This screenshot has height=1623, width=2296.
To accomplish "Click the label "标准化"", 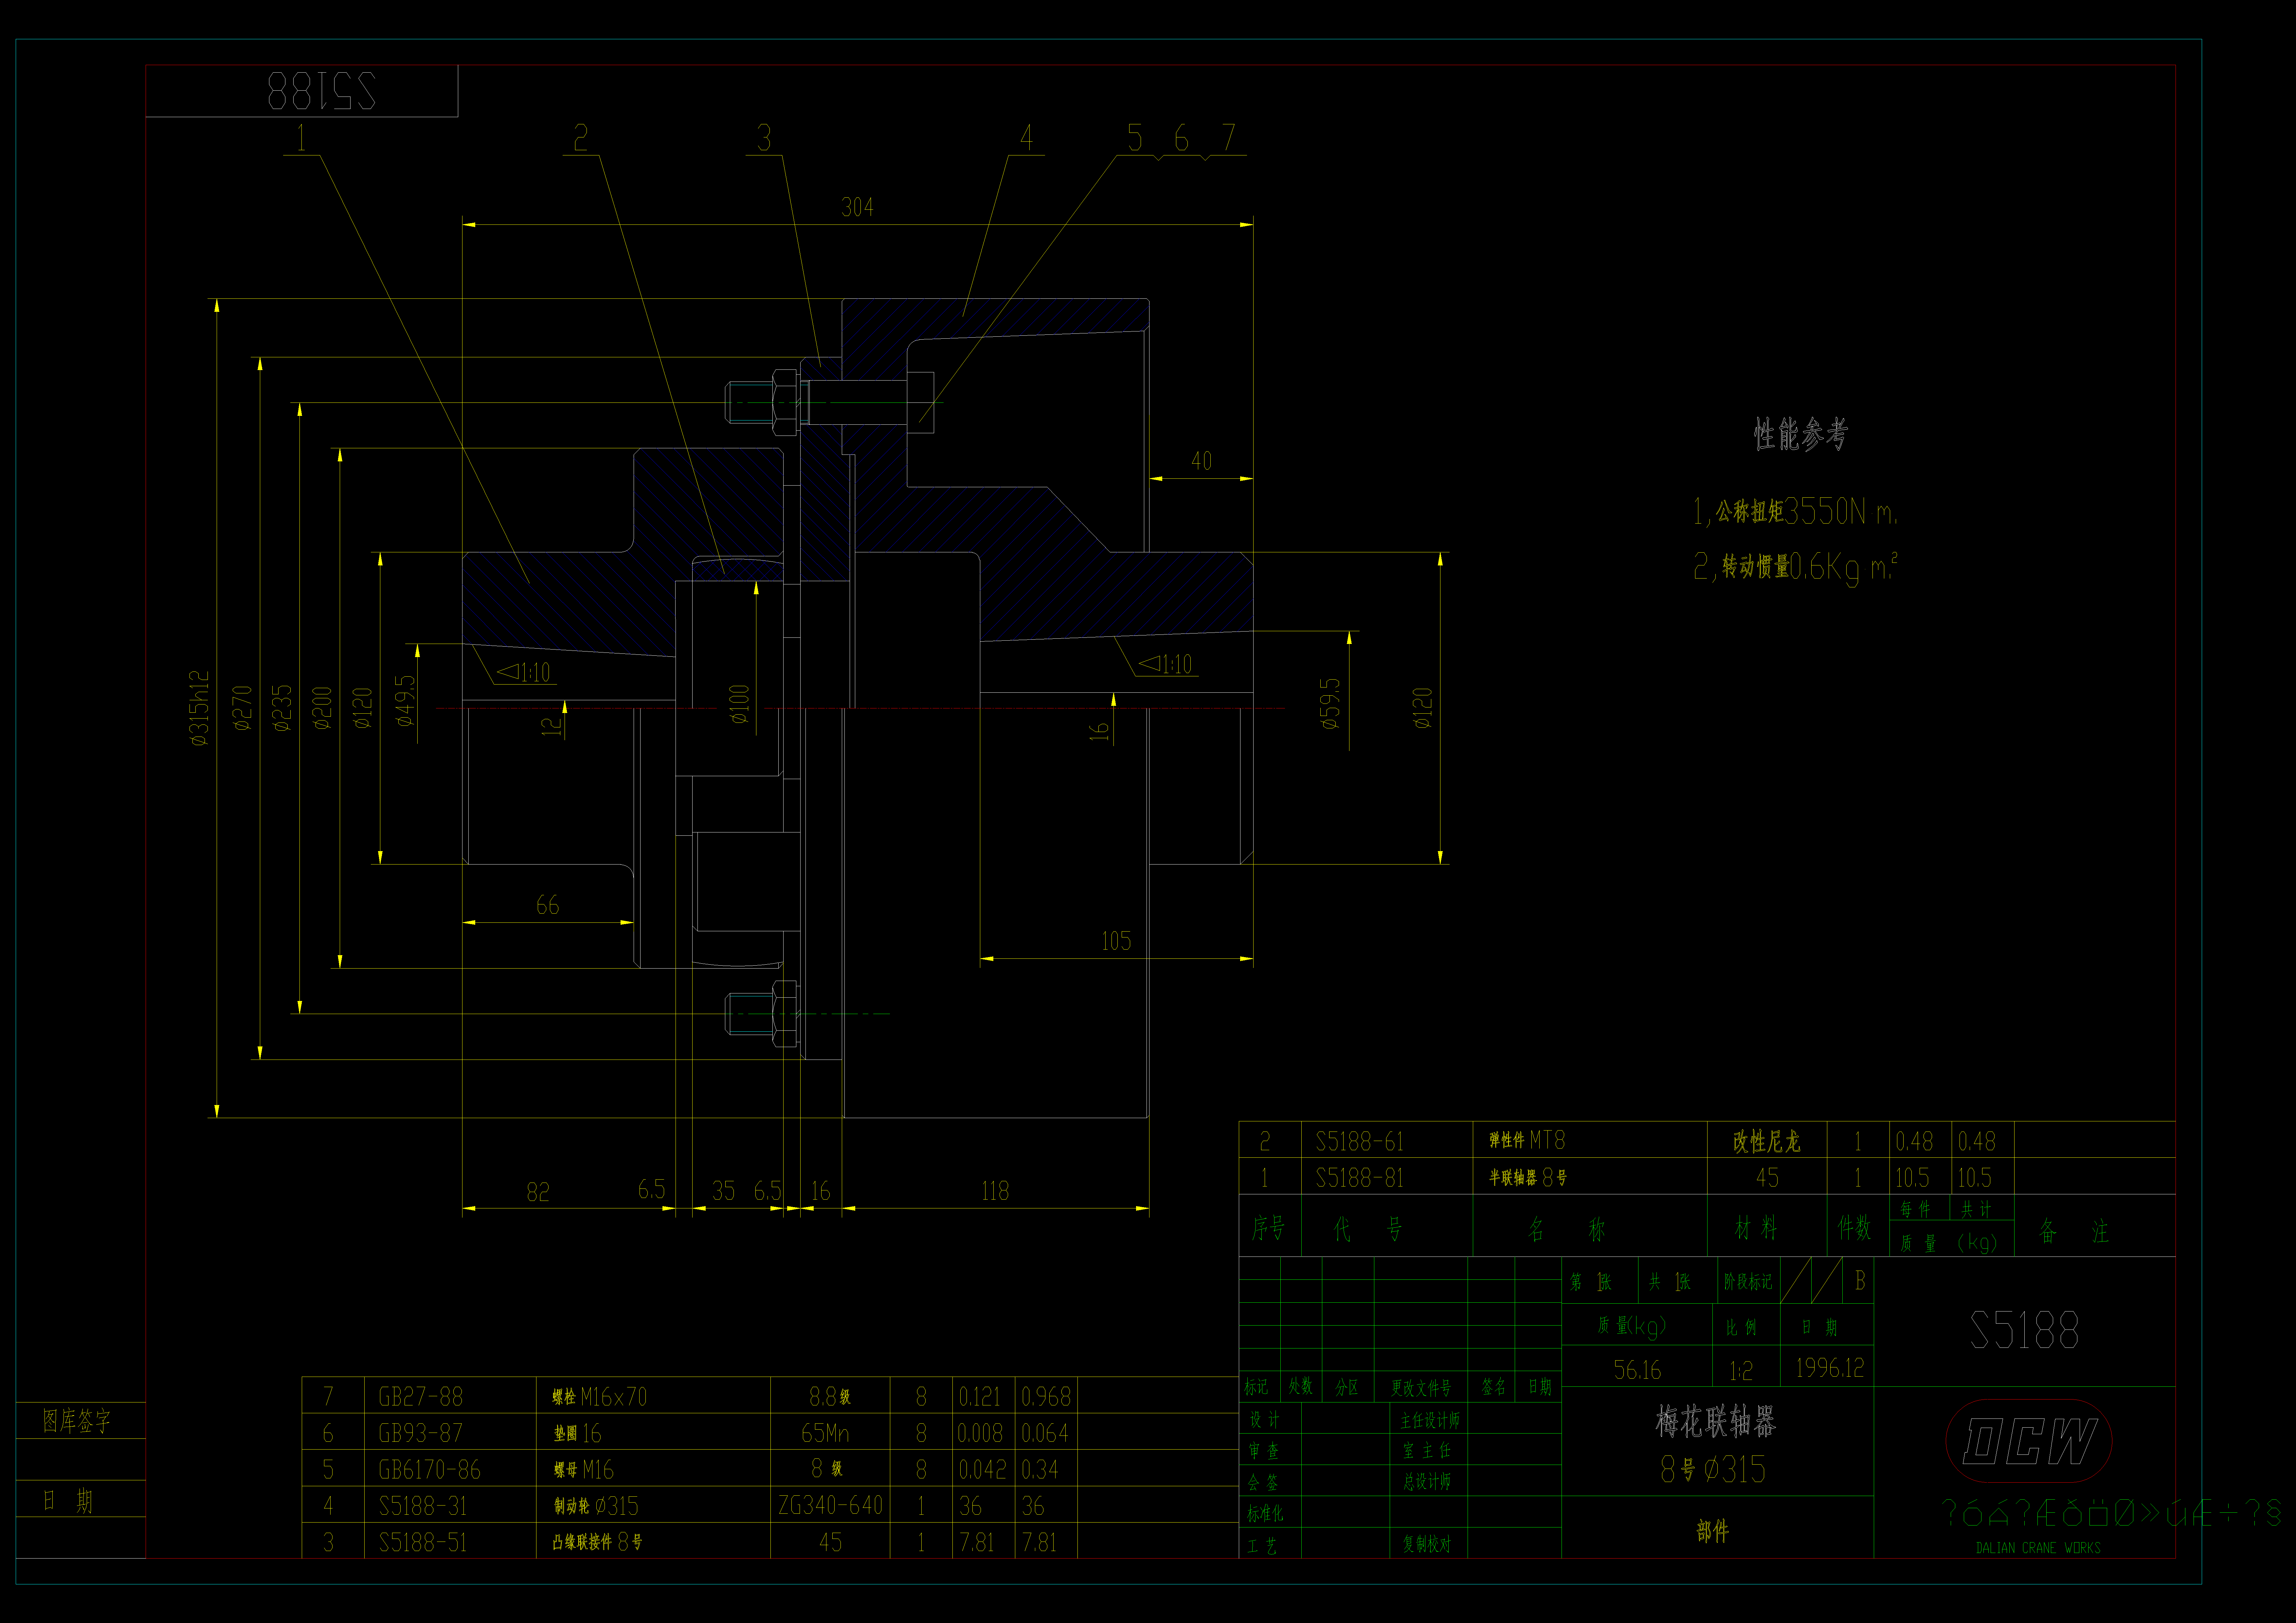I will click(x=1265, y=1514).
